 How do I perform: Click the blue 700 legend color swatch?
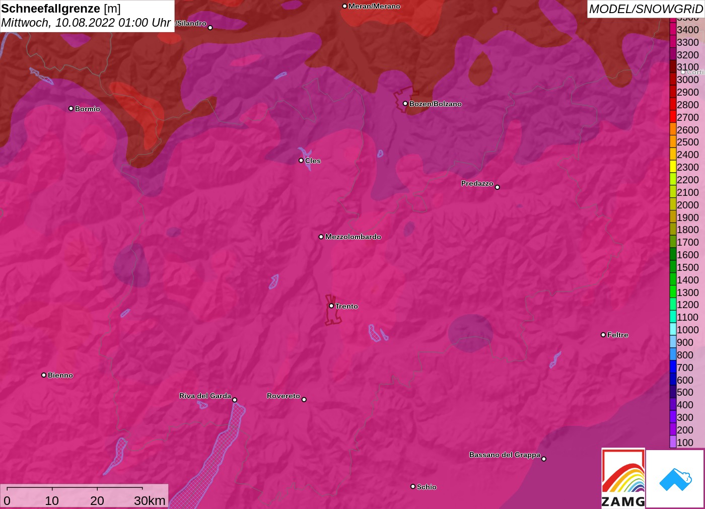click(673, 367)
